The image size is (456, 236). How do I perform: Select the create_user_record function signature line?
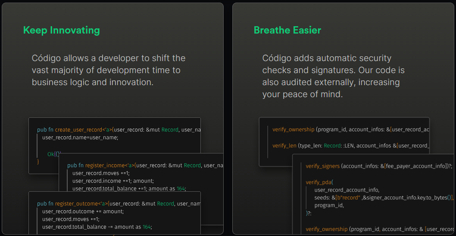click(x=119, y=129)
